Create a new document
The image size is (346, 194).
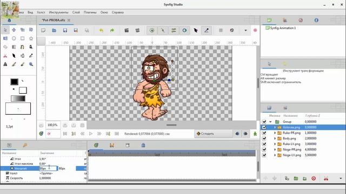(x=43, y=30)
